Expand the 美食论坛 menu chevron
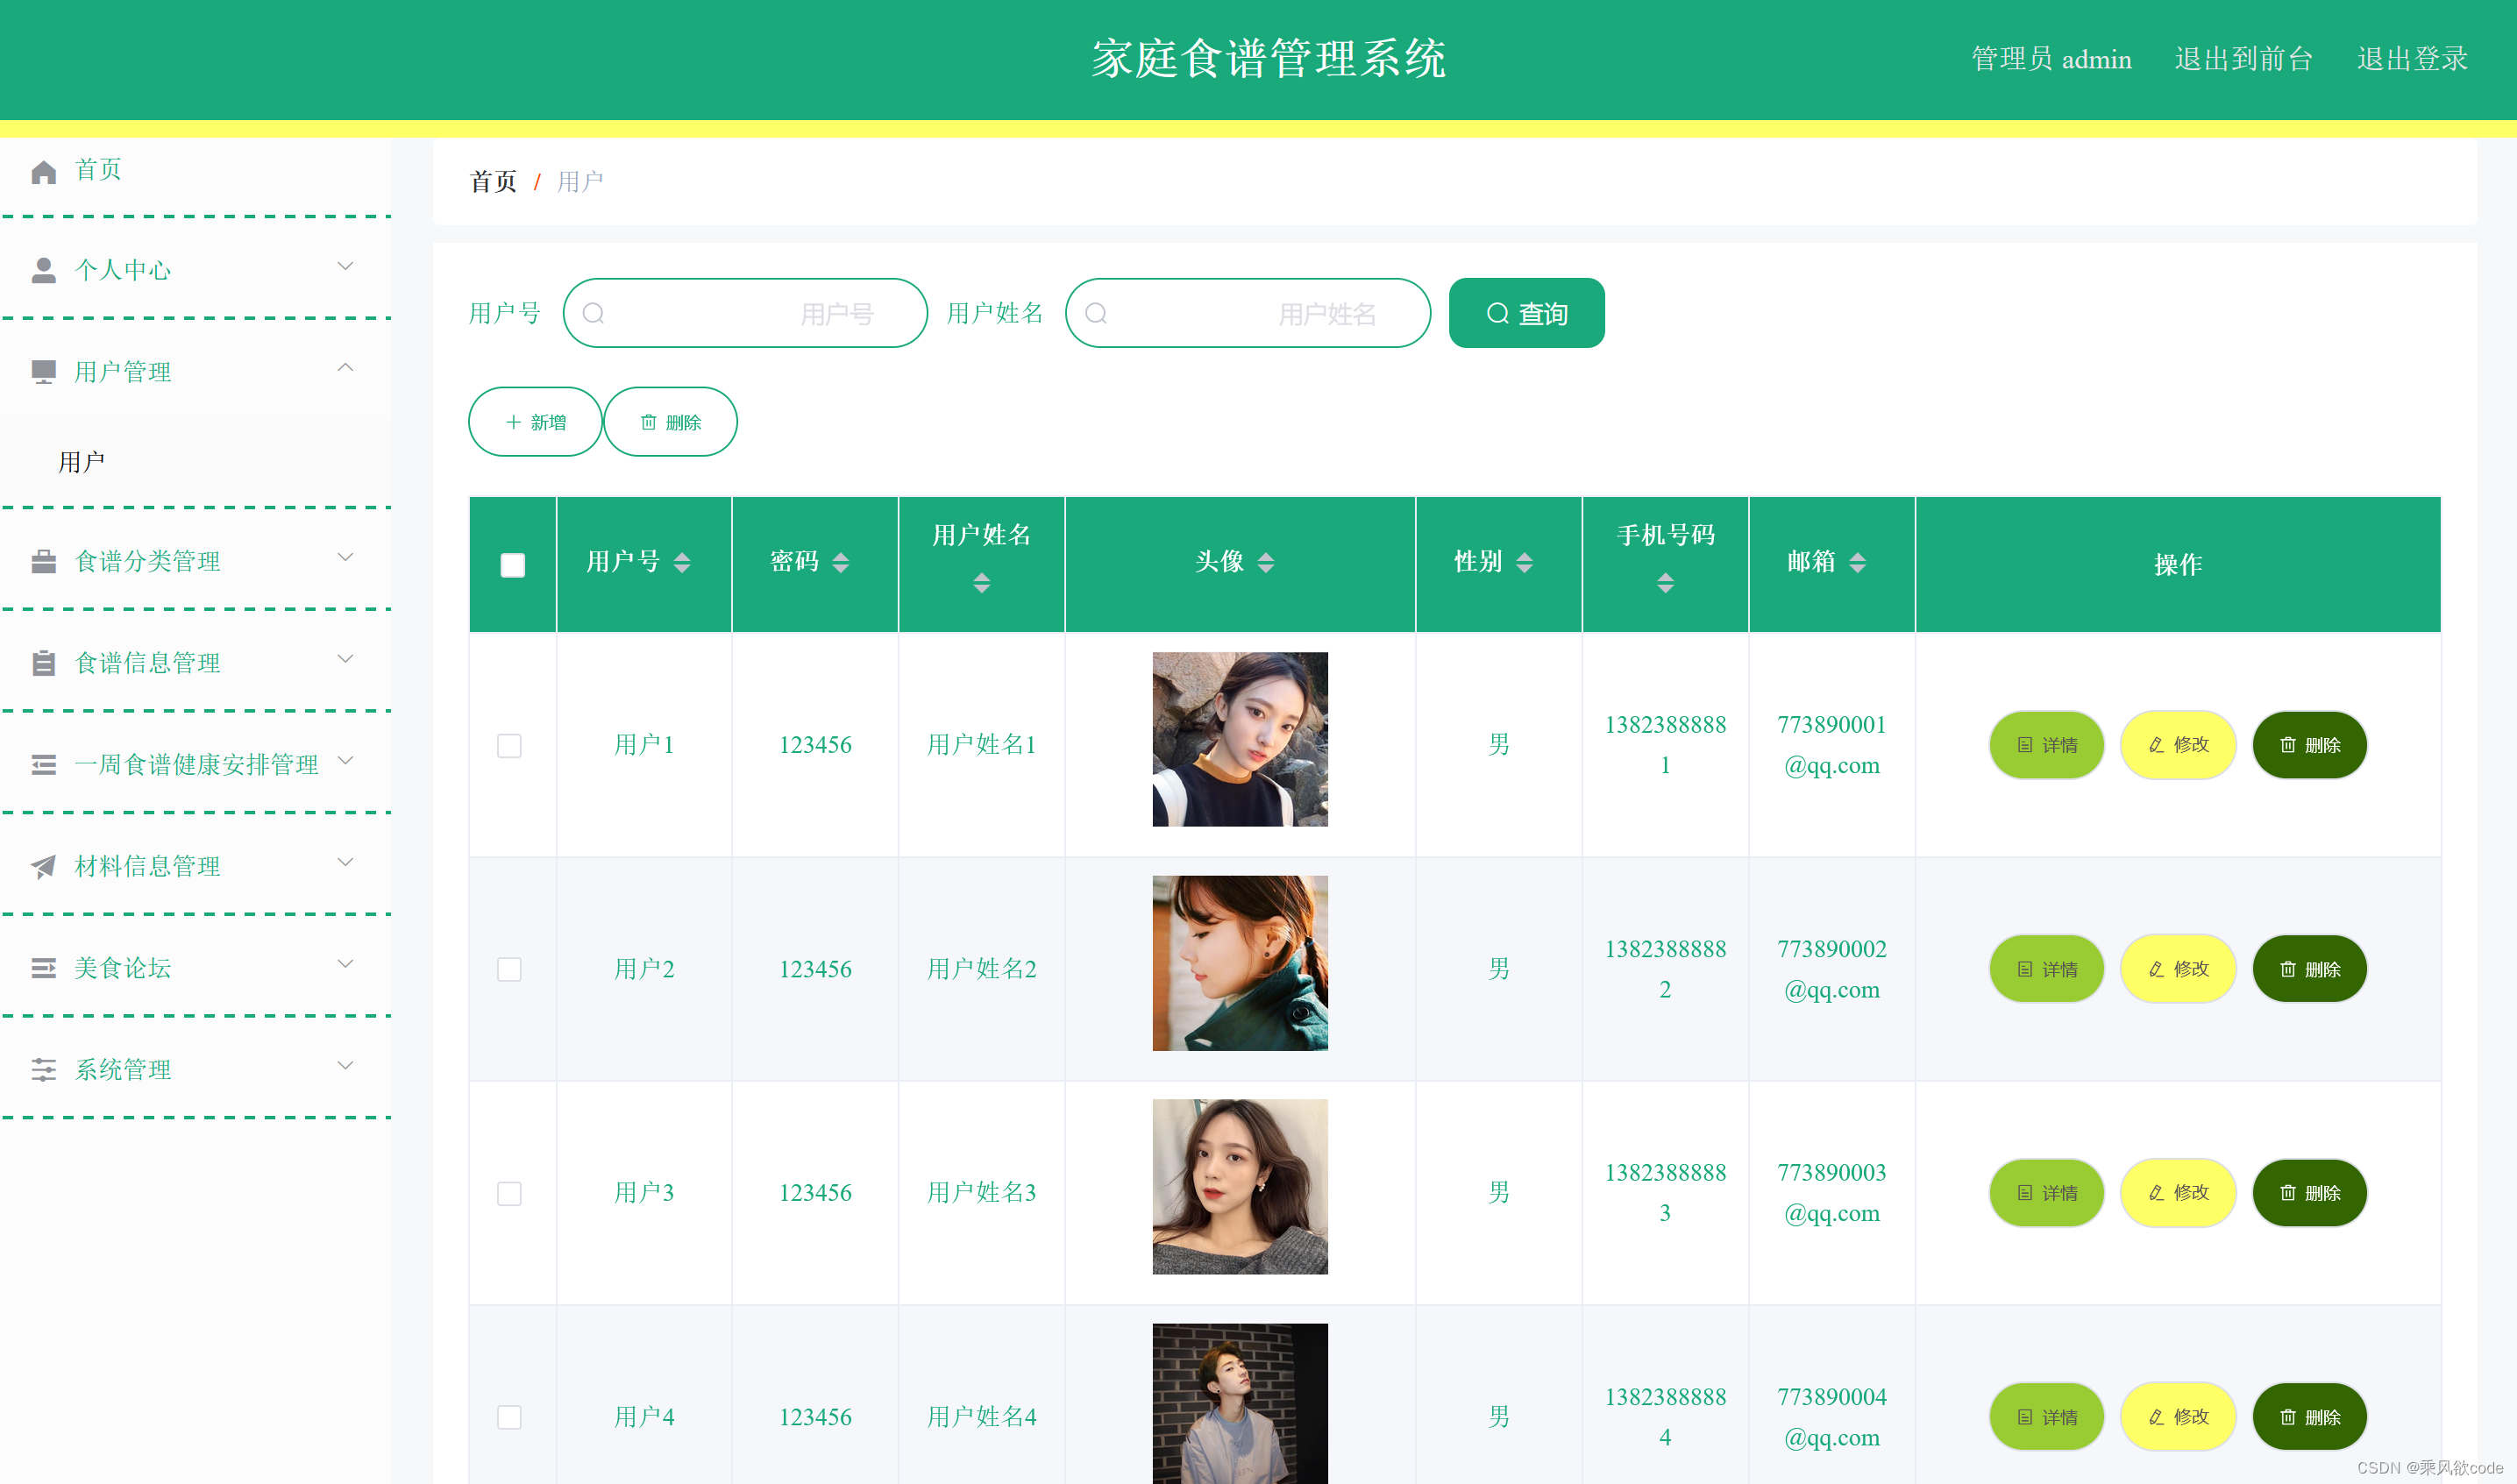2517x1484 pixels. click(345, 964)
